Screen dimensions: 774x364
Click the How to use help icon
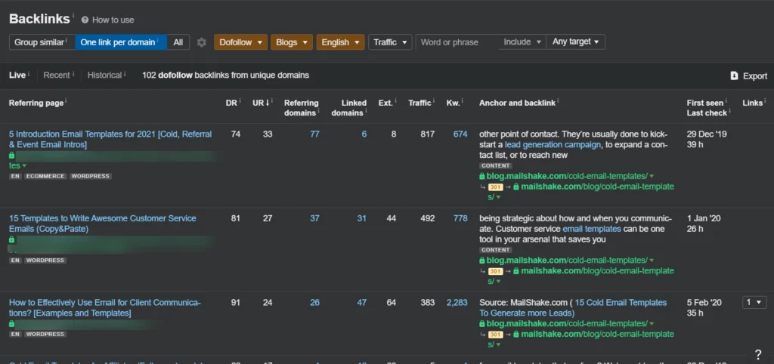(x=85, y=20)
